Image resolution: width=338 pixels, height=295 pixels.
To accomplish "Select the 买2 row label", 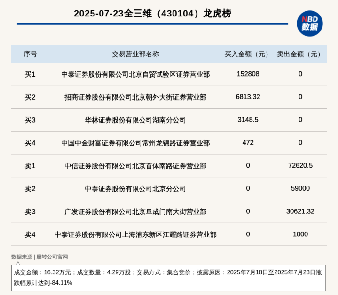I will tap(30, 97).
